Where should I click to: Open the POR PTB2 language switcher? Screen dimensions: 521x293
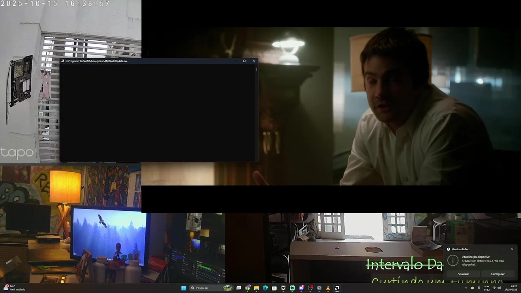pos(487,288)
